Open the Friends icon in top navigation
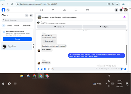This screenshot has width=131, height=94. [64, 10]
